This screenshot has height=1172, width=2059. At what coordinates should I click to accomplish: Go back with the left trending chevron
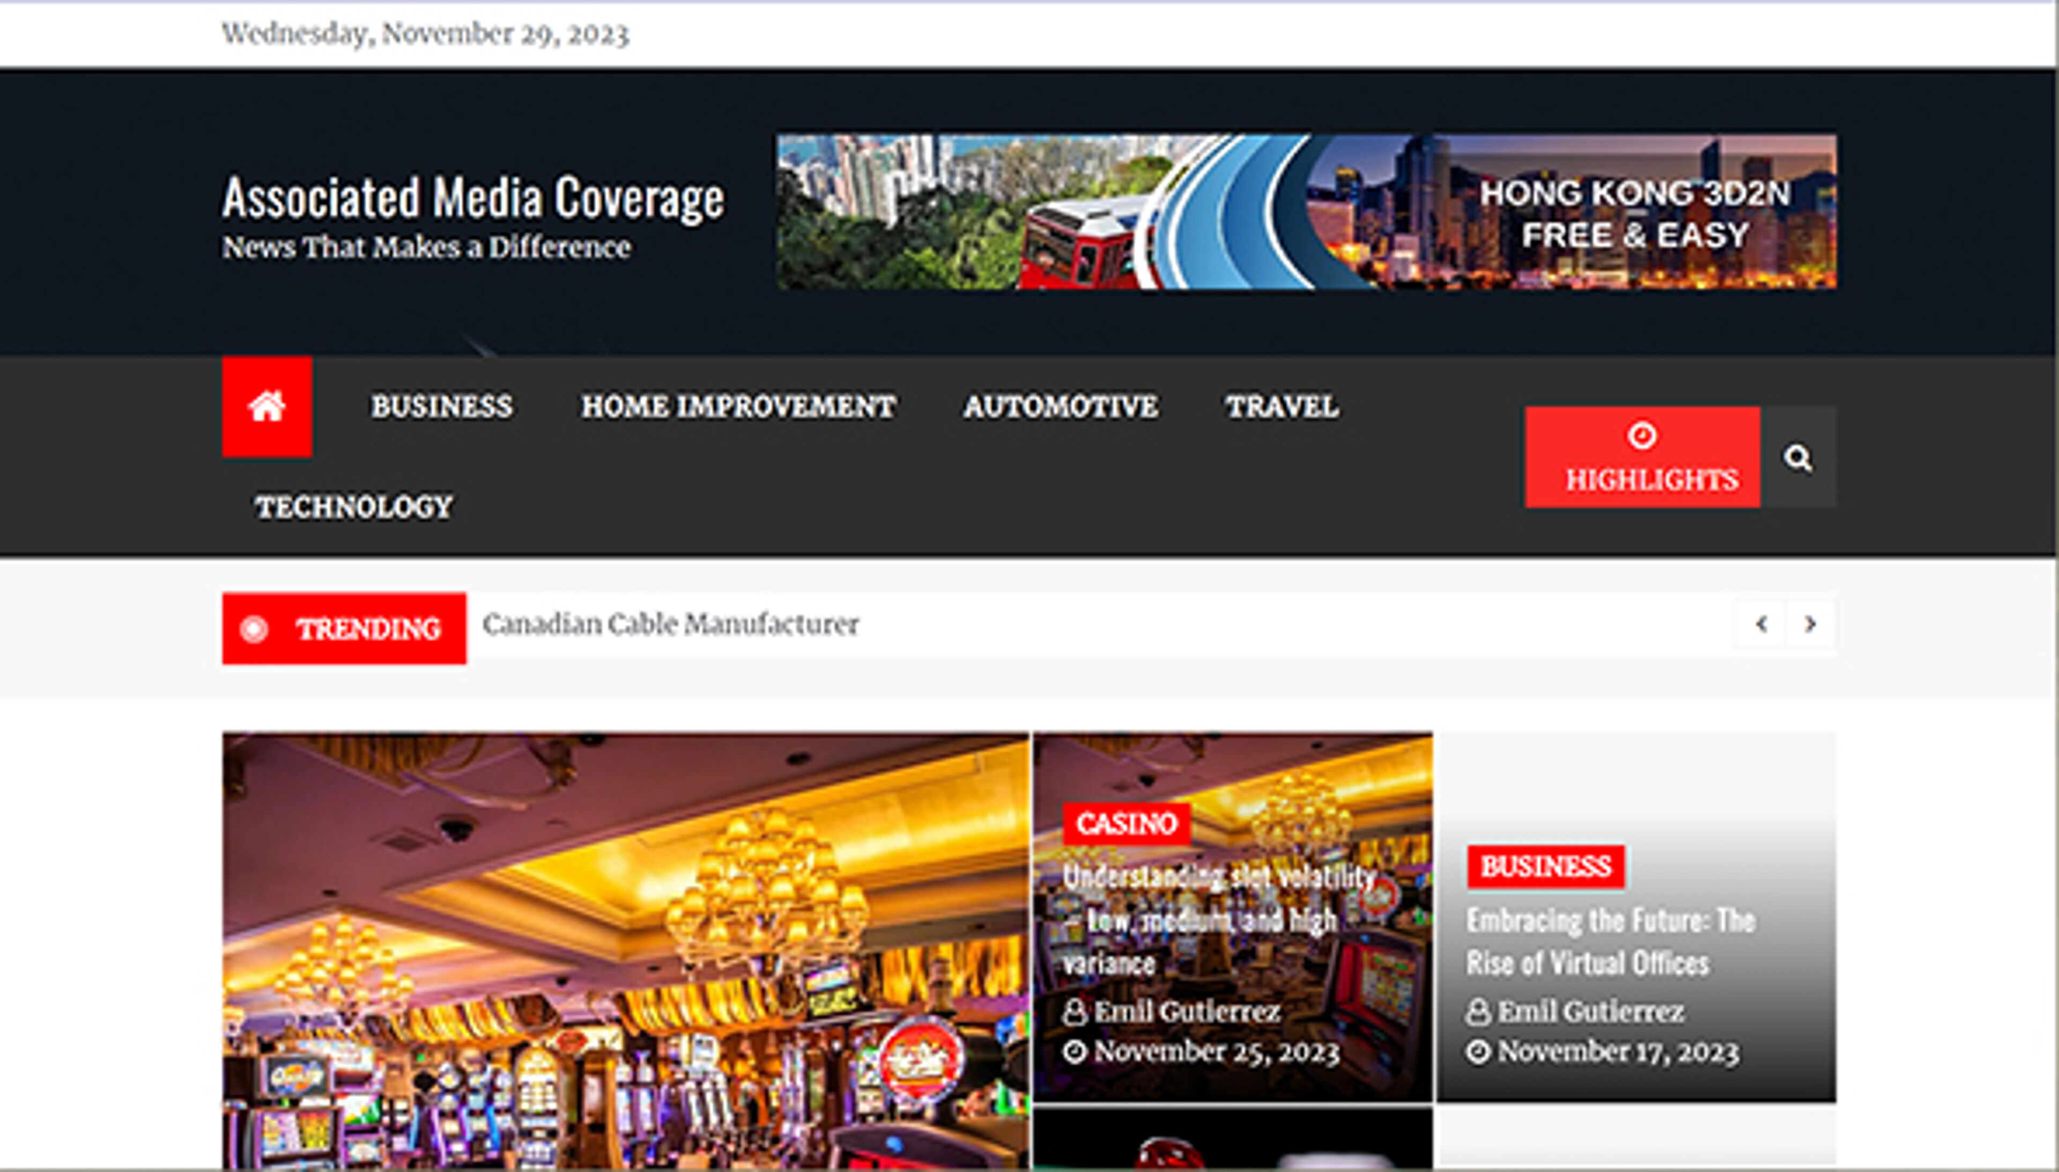1763,624
